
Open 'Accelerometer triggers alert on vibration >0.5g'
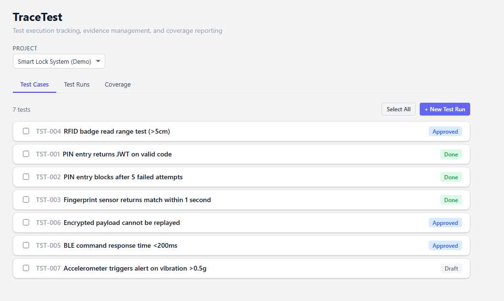click(x=135, y=268)
